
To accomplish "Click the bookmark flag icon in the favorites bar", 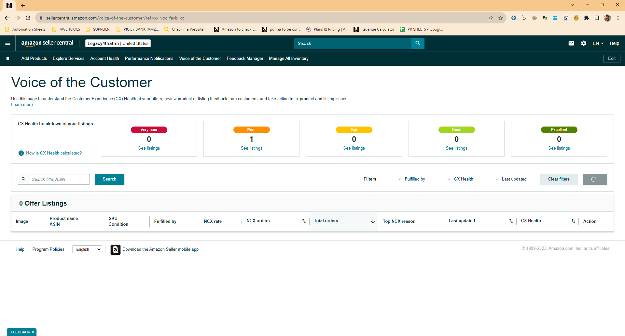I will [8, 59].
